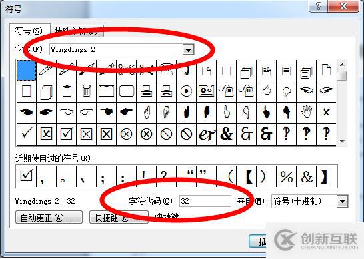
Task: Click the help question mark button
Action: [318, 6]
